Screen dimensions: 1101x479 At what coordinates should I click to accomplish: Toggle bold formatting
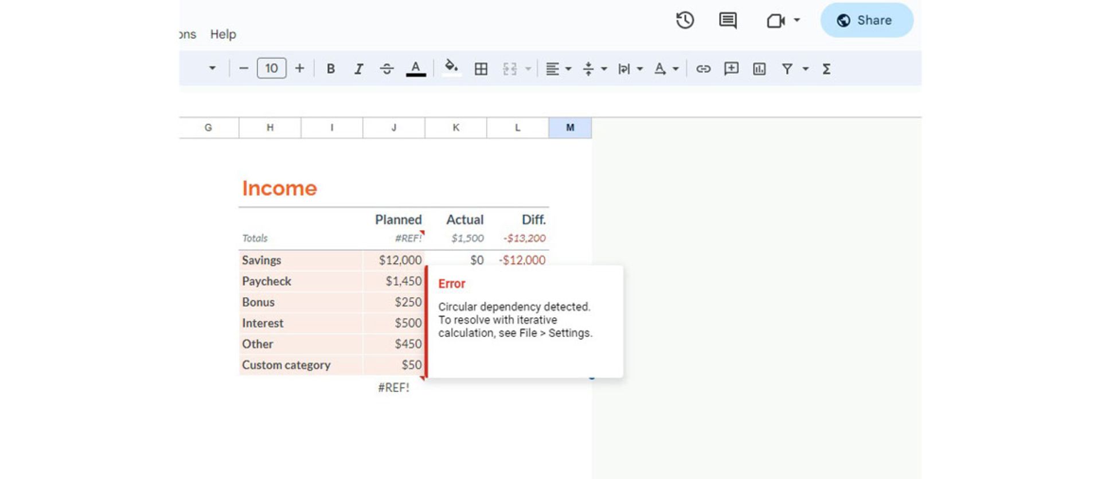(x=331, y=69)
